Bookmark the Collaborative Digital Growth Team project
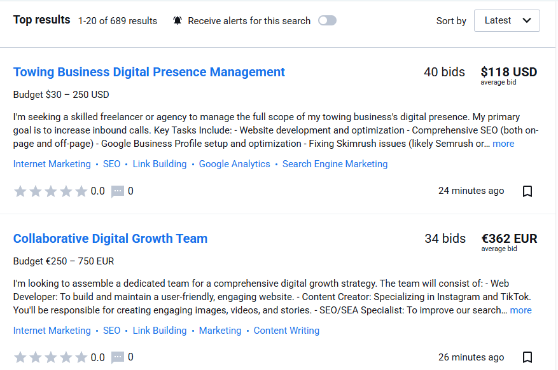Screen dimensions: 558x370 point(527,357)
